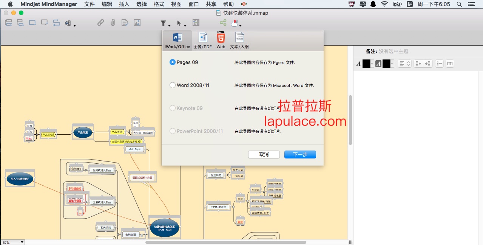This screenshot has width=483, height=245.
Task: Click the paperclip attachment icon
Action: coord(113,23)
